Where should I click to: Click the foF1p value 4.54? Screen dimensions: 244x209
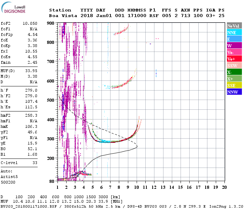click(x=32, y=34)
